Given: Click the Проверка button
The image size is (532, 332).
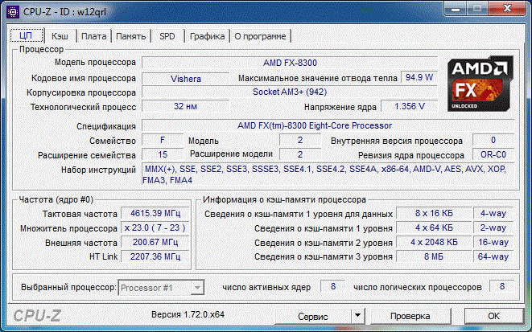Looking at the screenshot, I should 410,317.
